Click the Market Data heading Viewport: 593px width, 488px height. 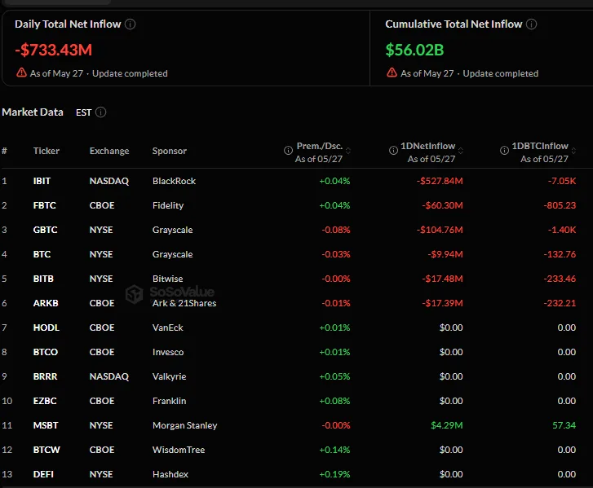click(33, 112)
